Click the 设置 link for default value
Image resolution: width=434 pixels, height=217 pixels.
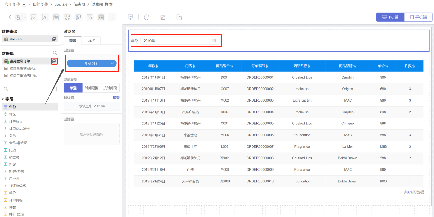tap(116, 98)
